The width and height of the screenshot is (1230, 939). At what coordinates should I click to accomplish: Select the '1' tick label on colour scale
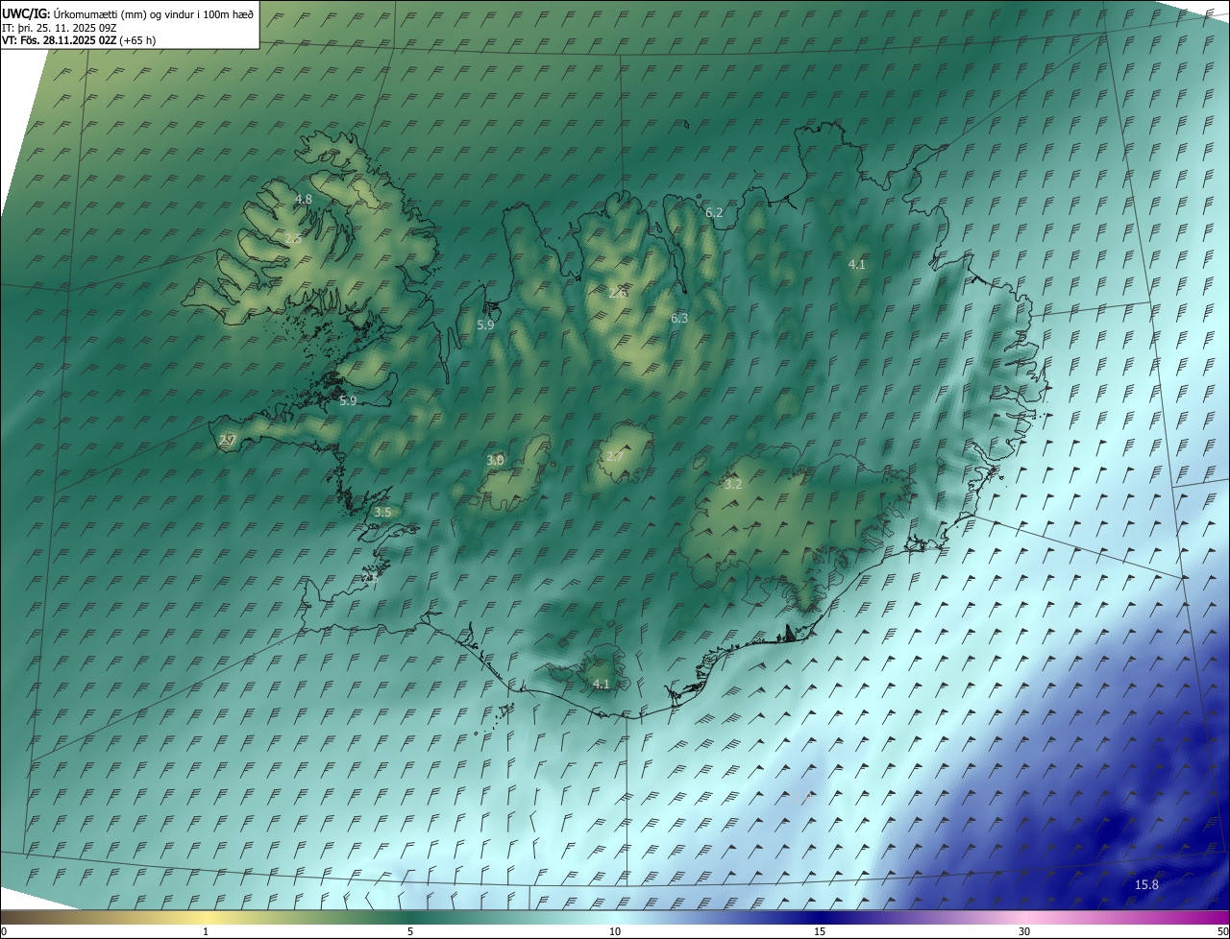pyautogui.click(x=206, y=931)
